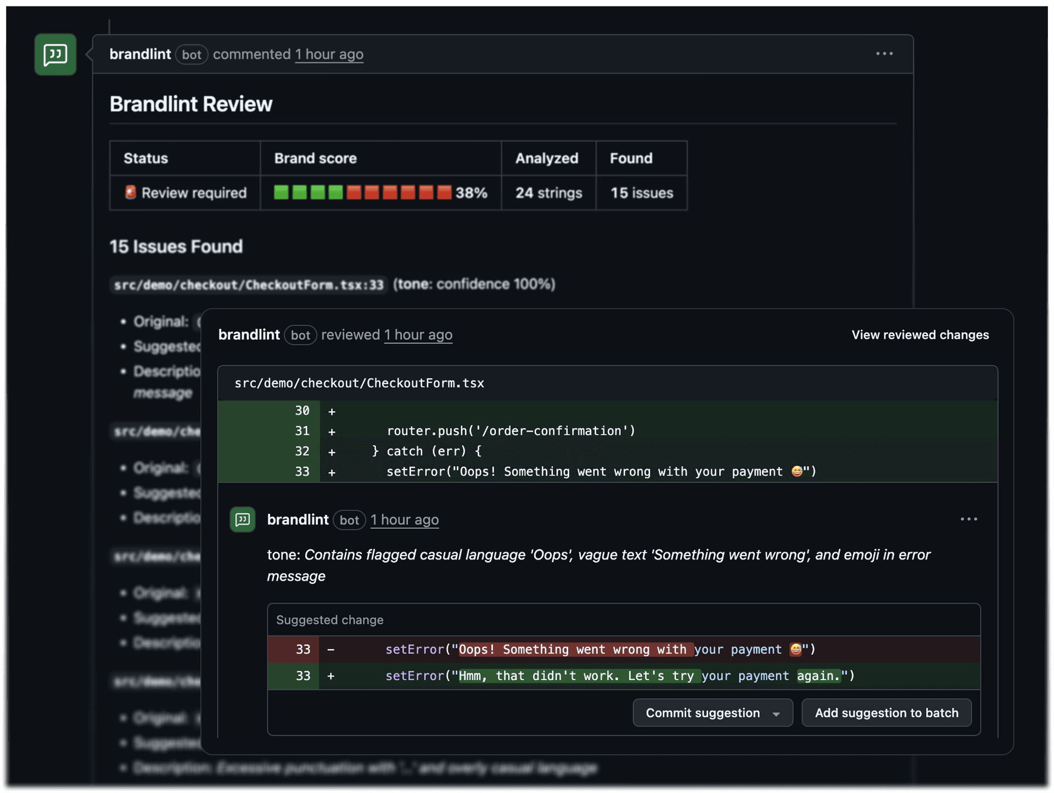Click the Add suggestion to batch button
1054x793 pixels.
(887, 713)
